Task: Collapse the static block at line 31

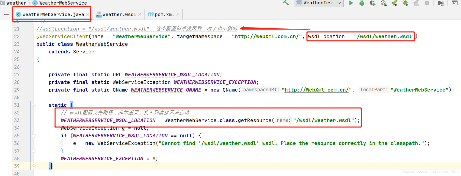Action: [x=34, y=105]
